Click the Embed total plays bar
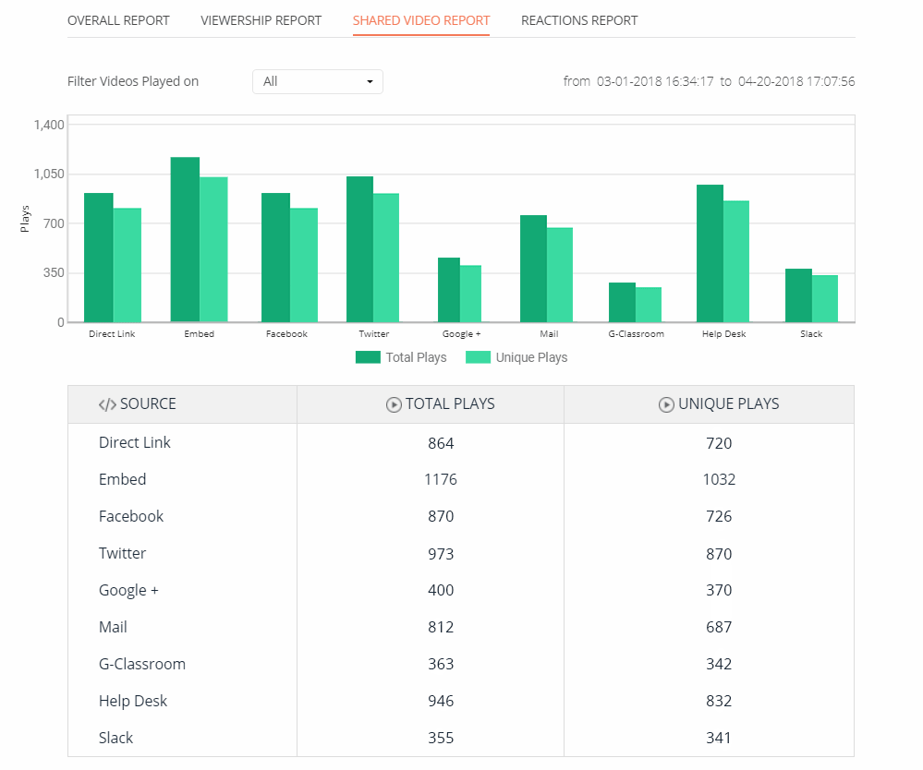Viewport: 923px width, 770px height. pyautogui.click(x=185, y=240)
